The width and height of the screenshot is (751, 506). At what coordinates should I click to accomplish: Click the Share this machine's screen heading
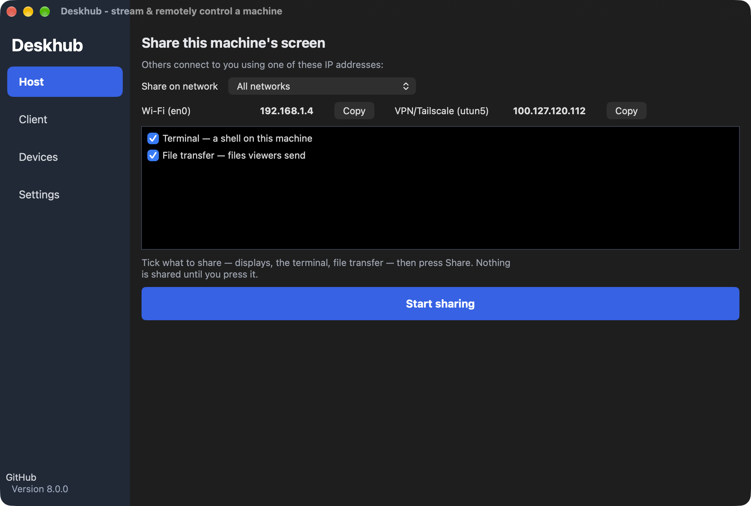(x=233, y=43)
